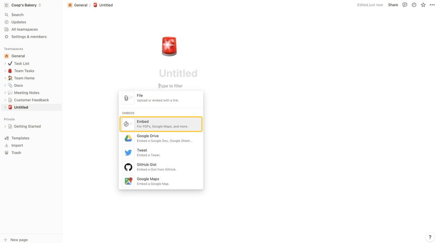This screenshot has width=439, height=243.
Task: Choose the Tweet embed option
Action: pos(161,153)
